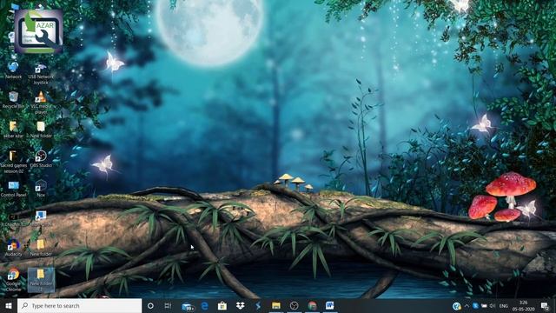Launch the Nox desktop shortcut

(x=41, y=189)
